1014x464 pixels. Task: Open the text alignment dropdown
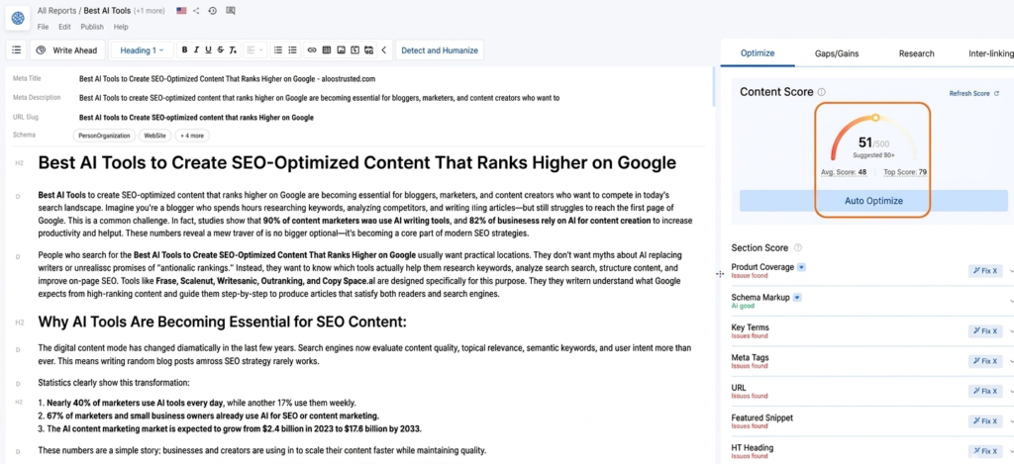coord(255,49)
